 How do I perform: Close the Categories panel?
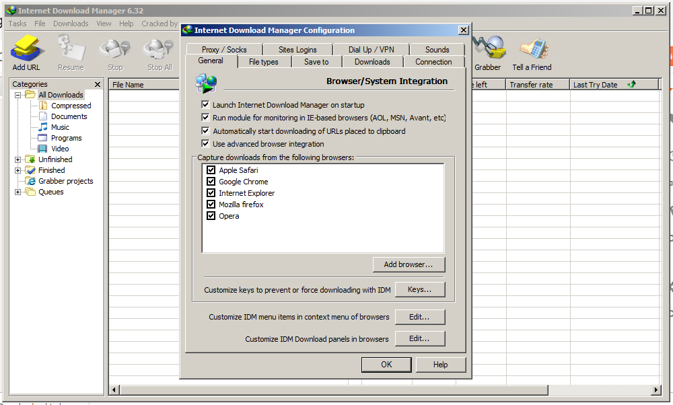98,85
